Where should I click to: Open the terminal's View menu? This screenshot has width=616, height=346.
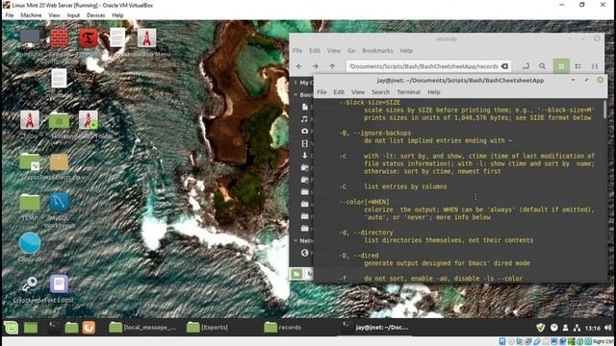pyautogui.click(x=358, y=92)
